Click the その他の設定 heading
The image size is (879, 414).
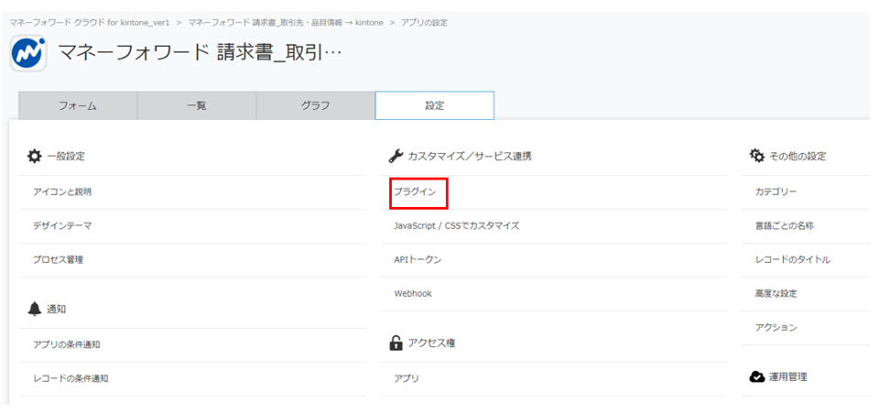(x=798, y=157)
